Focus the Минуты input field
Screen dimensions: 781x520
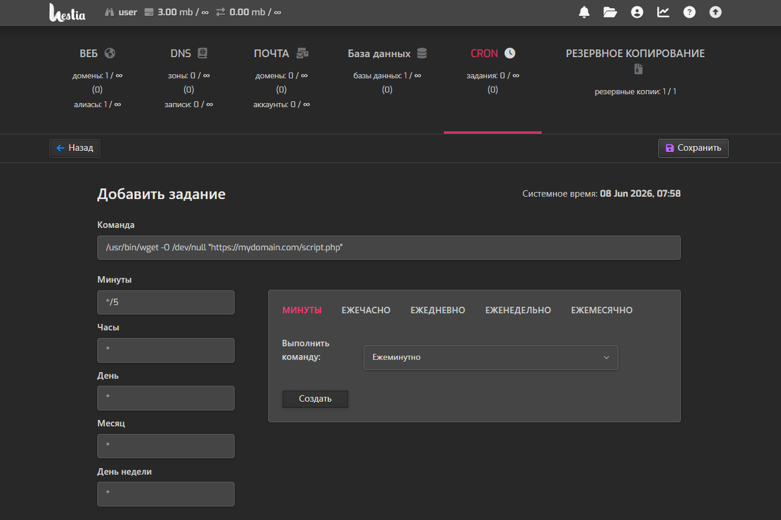166,302
